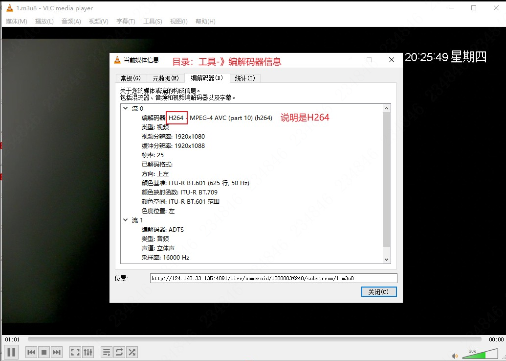The height and width of the screenshot is (361, 506).
Task: Toggle fullscreen video mode
Action: click(75, 352)
